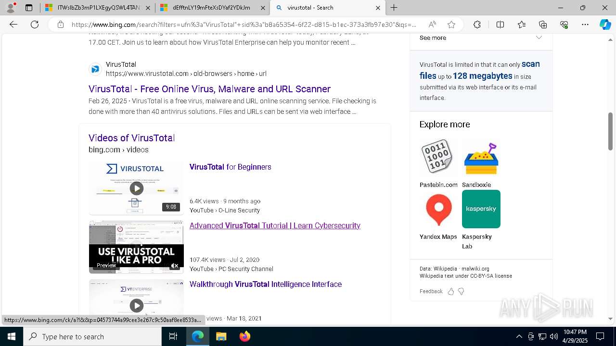Unmute the Use VirusTotal Like a Pro preview
The height and width of the screenshot is (346, 616).
[175, 265]
